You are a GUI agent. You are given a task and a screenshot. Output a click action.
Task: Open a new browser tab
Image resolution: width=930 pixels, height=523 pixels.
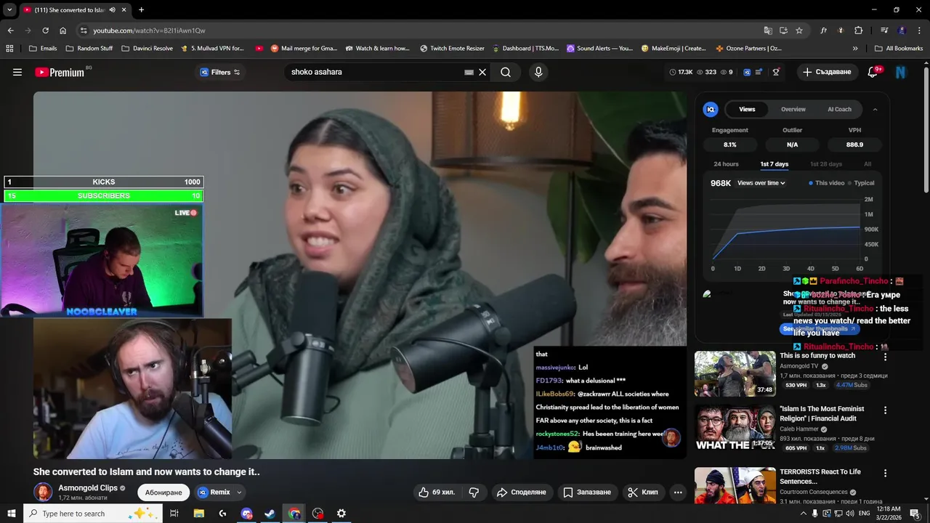point(141,9)
